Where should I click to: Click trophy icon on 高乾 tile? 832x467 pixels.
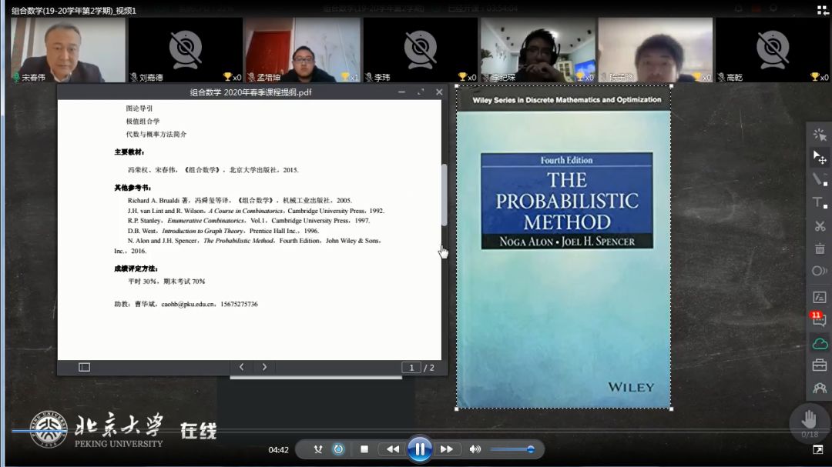click(x=815, y=77)
